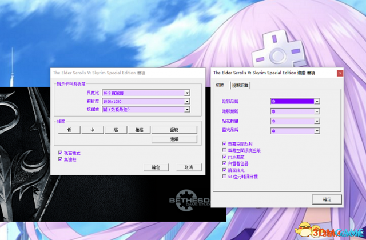Enable the 64-bit render targets checkbox
Screen dimensions: 366x240
[x=224, y=177]
